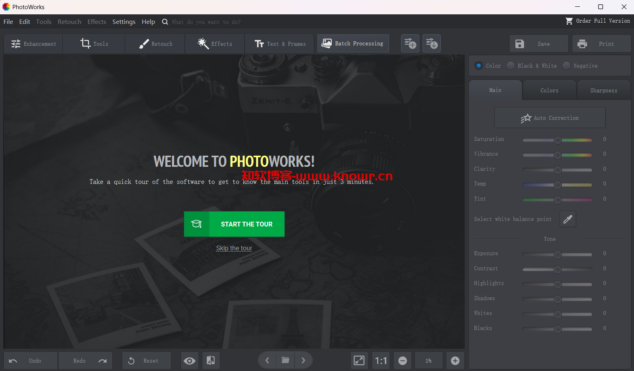Switch to the Sharpness panel tab
Screen dimensions: 634x371
(x=604, y=90)
